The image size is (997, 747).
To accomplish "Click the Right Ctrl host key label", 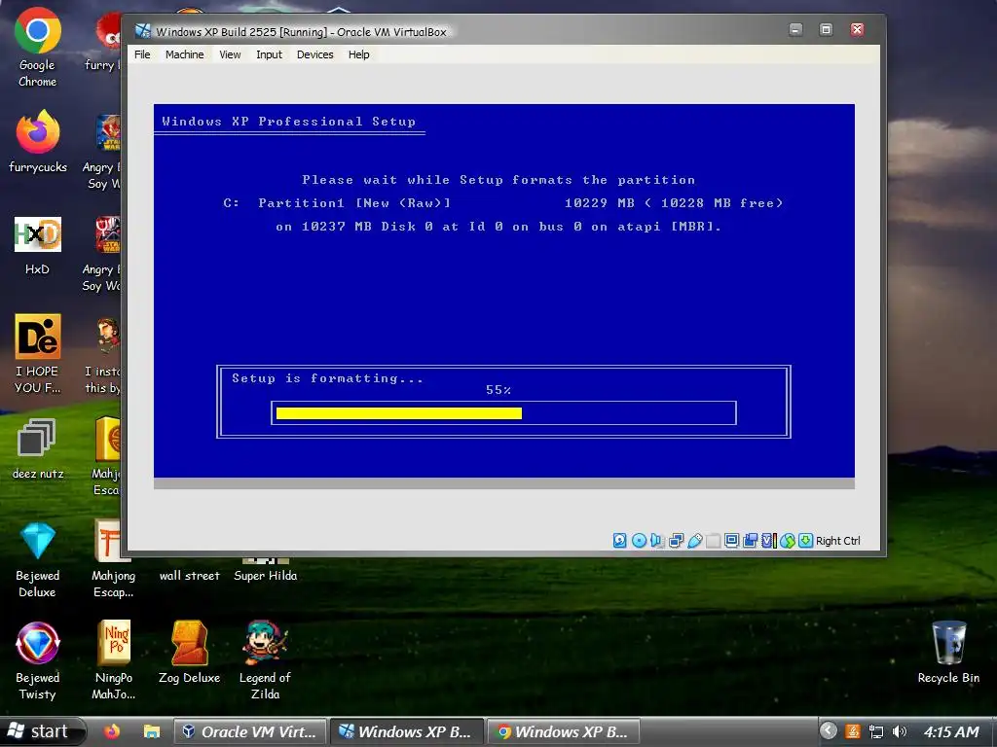I will [x=837, y=541].
